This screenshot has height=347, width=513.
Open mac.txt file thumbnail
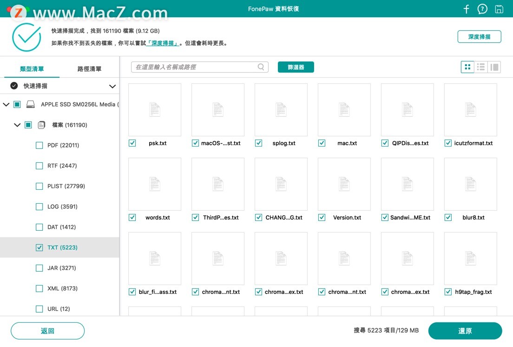[x=344, y=110]
